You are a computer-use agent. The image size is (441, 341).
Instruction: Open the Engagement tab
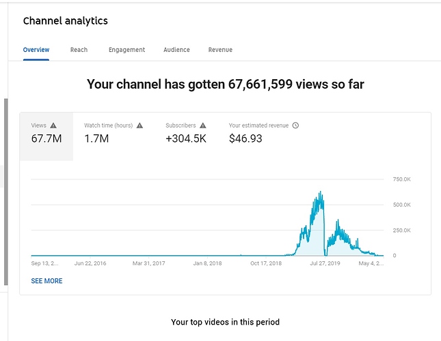pos(126,50)
